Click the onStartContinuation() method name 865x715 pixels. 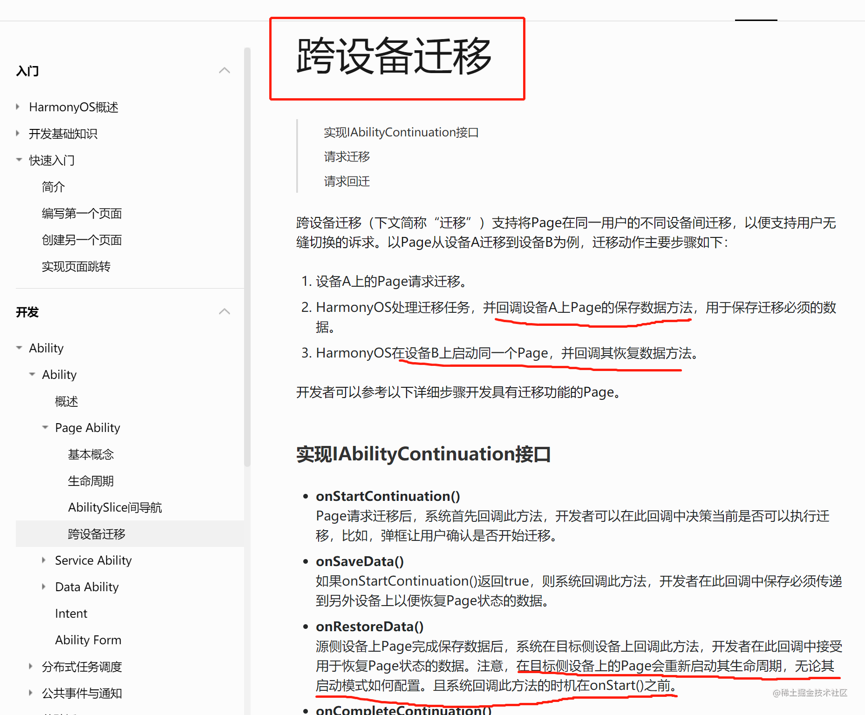point(388,496)
